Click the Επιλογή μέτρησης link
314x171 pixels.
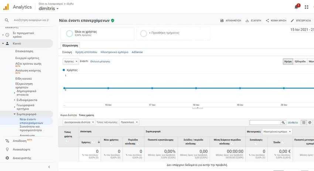pyautogui.click(x=100, y=61)
